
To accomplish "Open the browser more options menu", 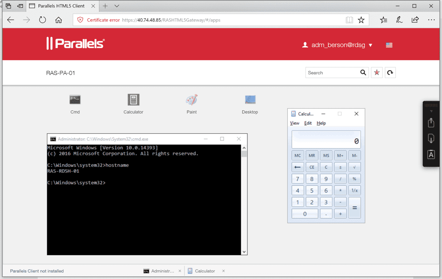I will [431, 20].
